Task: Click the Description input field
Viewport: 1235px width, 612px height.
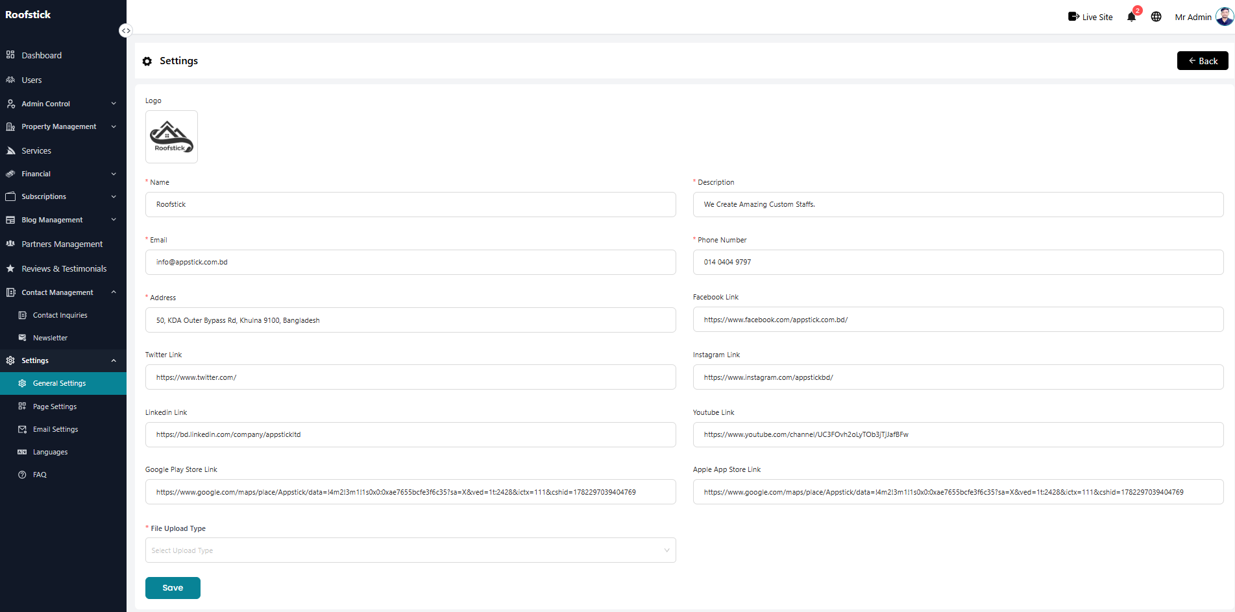Action: 958,204
